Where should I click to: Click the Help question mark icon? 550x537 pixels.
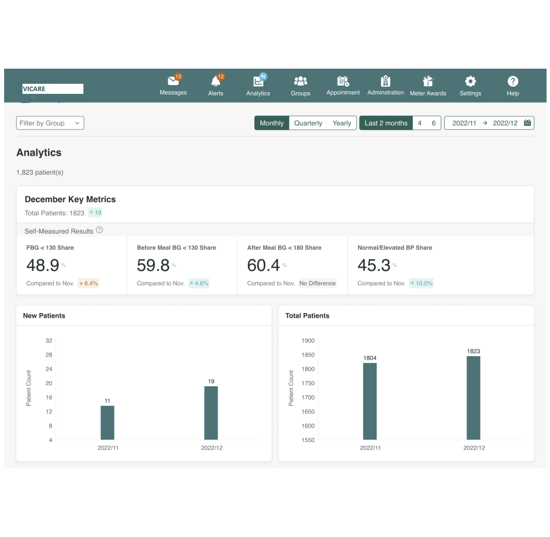tap(513, 81)
